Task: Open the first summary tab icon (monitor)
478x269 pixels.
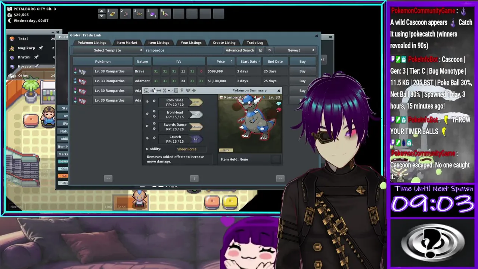Action: point(146,90)
